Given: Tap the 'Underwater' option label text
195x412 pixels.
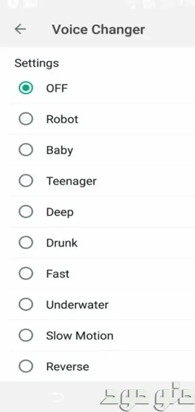Looking at the screenshot, I should [x=77, y=305].
